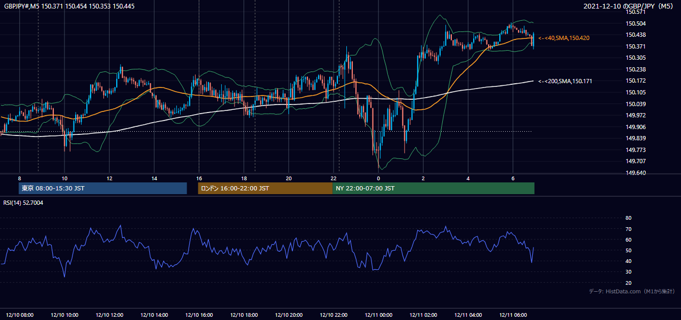The height and width of the screenshot is (320, 681).
Task: Click the ロンドン 16:00-22:00 JST session bar
Action: 265,188
